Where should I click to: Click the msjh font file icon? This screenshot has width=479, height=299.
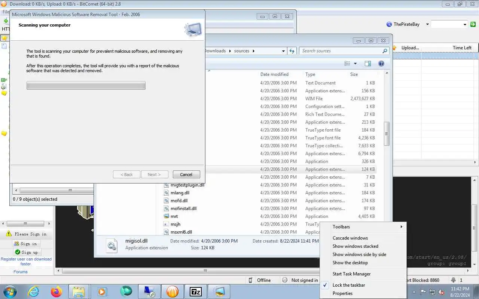point(167,224)
